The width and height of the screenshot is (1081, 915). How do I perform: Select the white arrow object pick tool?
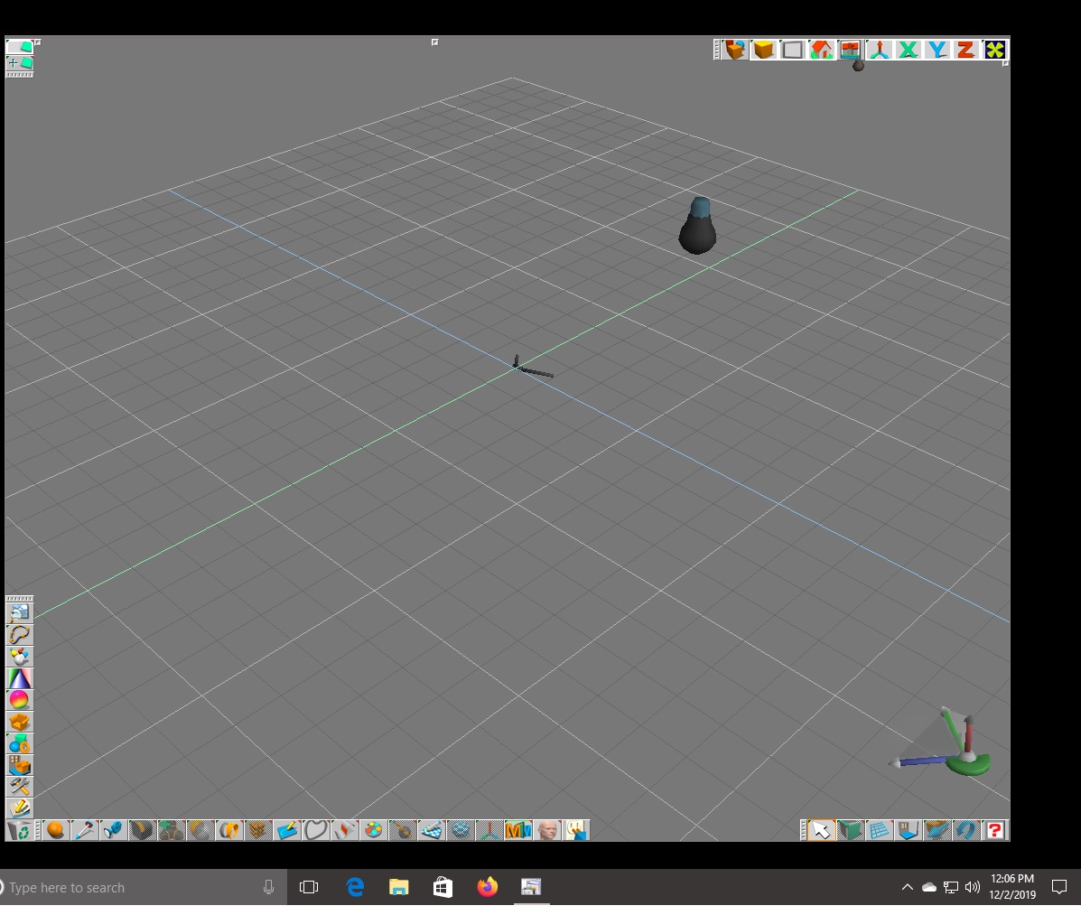click(821, 830)
